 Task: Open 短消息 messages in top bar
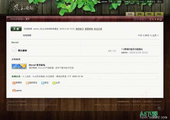[127, 2]
